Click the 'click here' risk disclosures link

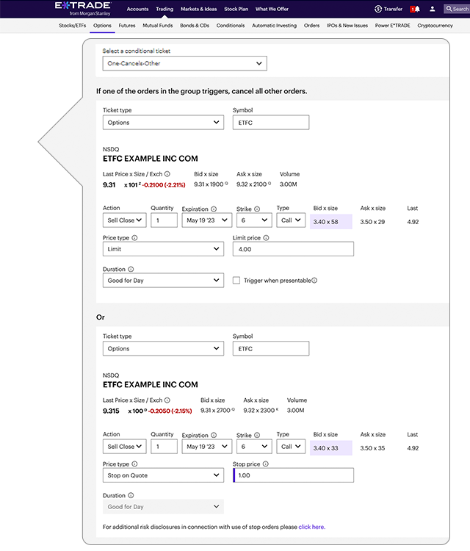pos(311,527)
